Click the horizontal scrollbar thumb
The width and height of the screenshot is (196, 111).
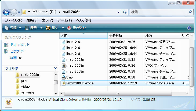pos(118,94)
